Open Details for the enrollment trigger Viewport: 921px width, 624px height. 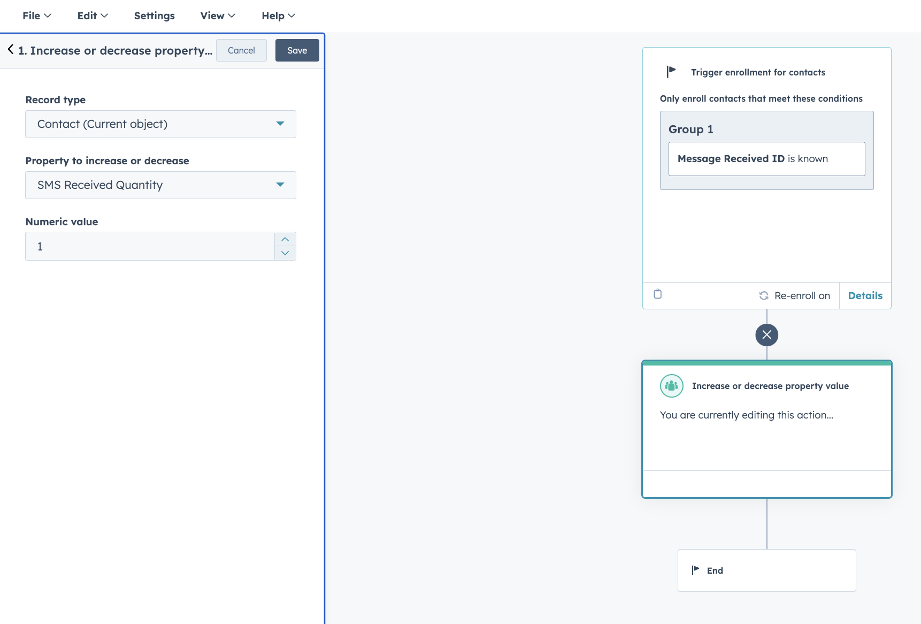(865, 295)
